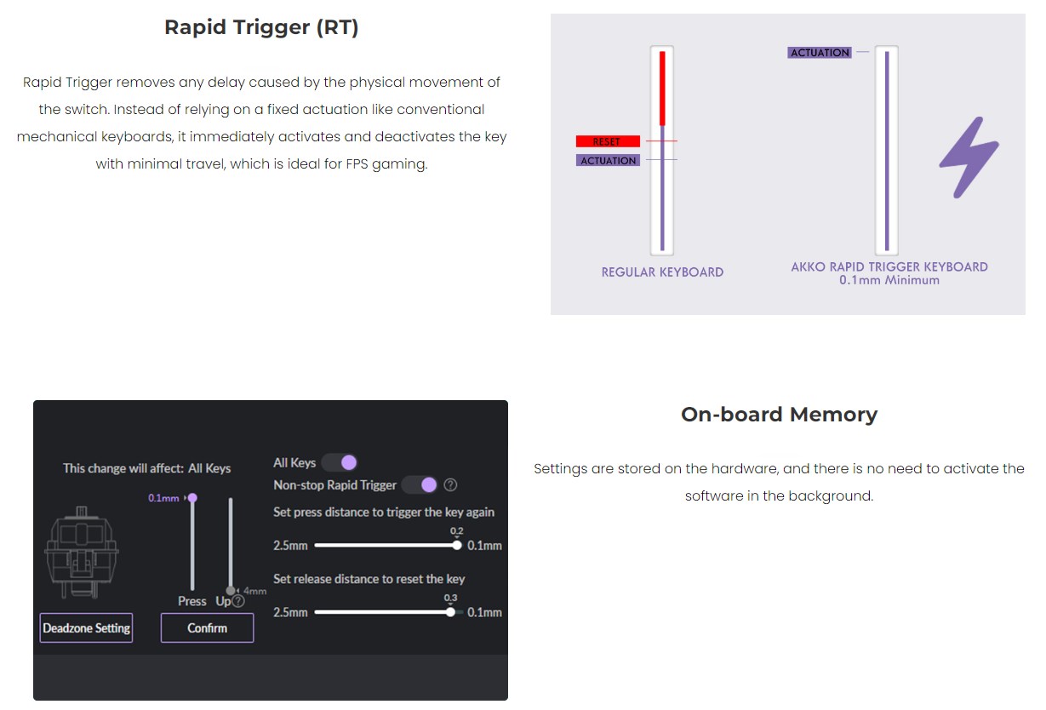Viewport: 1046px width, 710px height.
Task: Click the help icon beside Non-stop Rapid Trigger
Action: (451, 485)
